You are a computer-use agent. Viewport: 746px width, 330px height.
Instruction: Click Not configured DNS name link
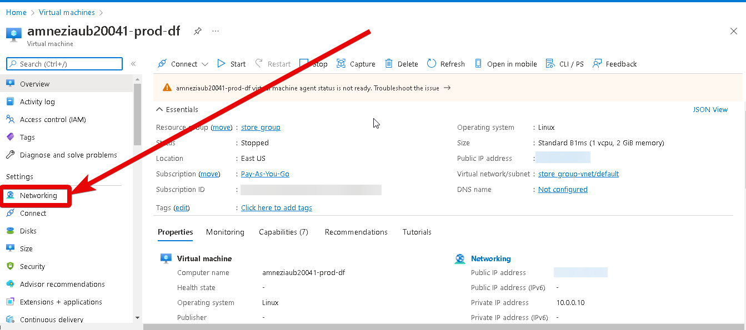point(563,189)
